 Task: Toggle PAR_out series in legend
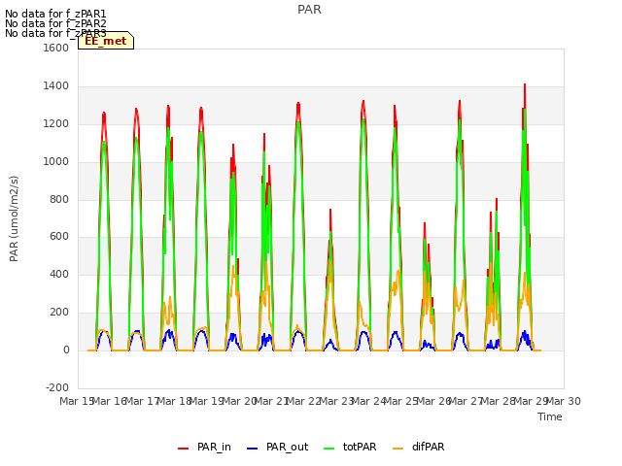pos(277,447)
